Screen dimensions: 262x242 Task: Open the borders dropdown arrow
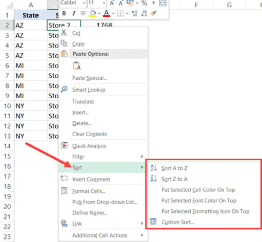tap(127, 13)
